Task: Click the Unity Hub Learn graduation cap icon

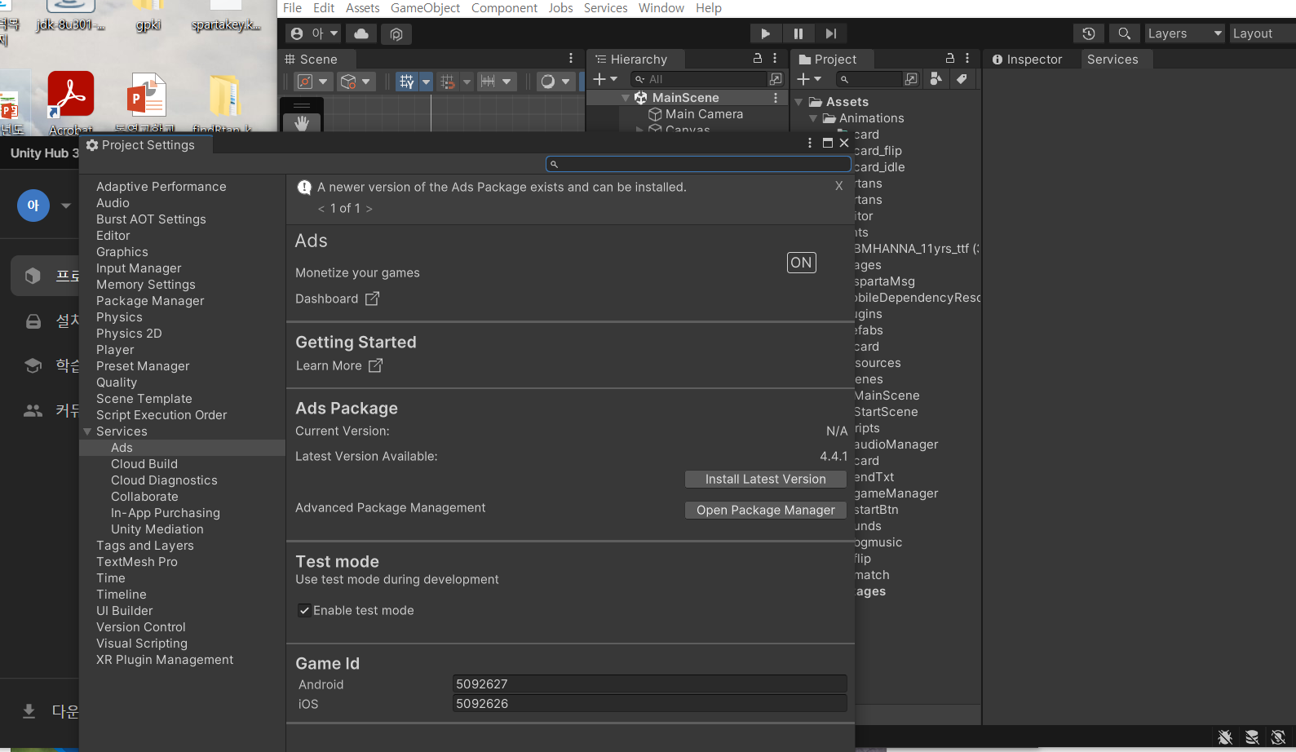Action: [33, 365]
